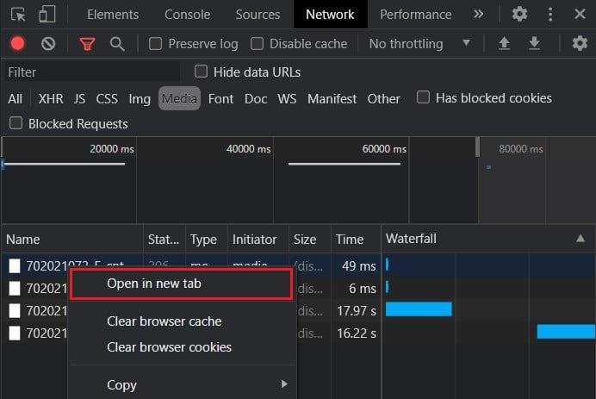Click the Filter text input field

(x=90, y=72)
